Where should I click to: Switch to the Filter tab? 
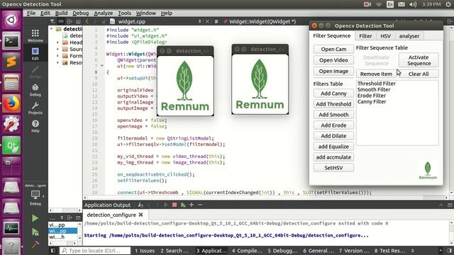[365, 36]
